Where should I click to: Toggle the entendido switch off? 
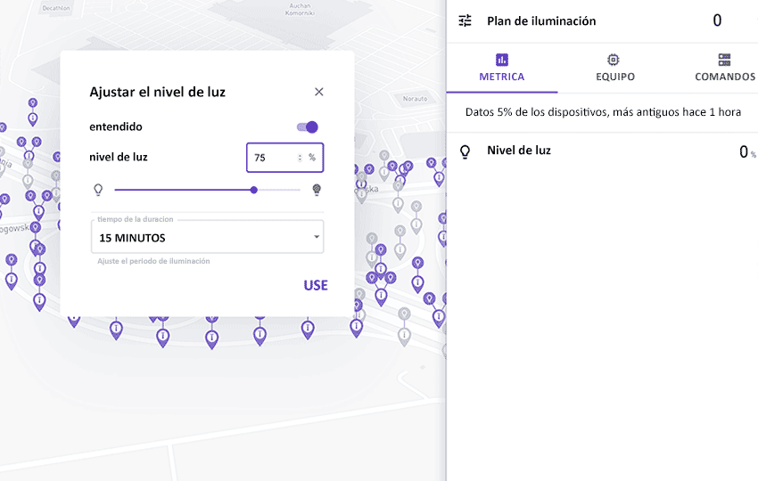308,127
